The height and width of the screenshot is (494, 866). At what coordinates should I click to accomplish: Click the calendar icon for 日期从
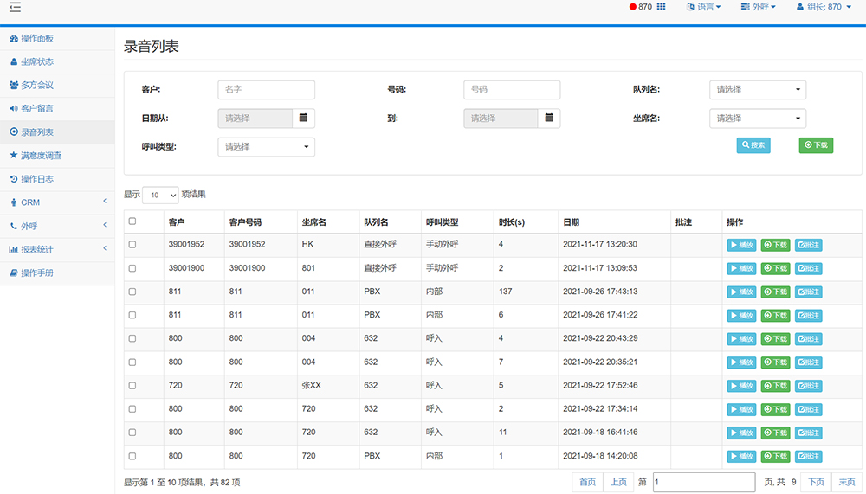tap(303, 119)
